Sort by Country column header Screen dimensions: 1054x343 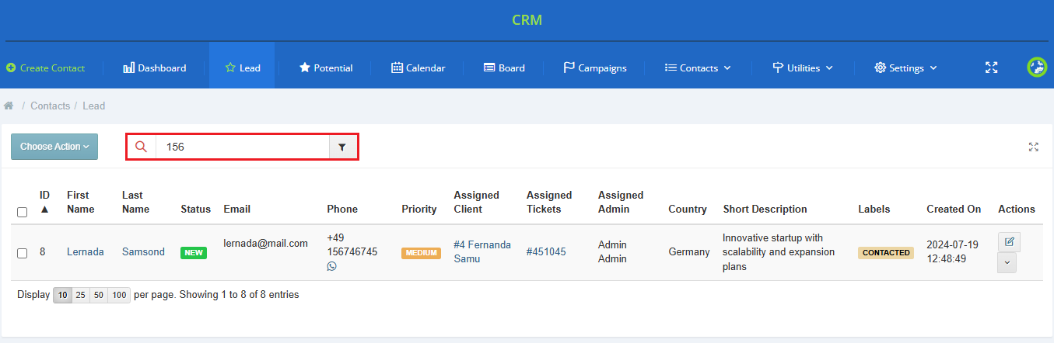click(x=688, y=209)
